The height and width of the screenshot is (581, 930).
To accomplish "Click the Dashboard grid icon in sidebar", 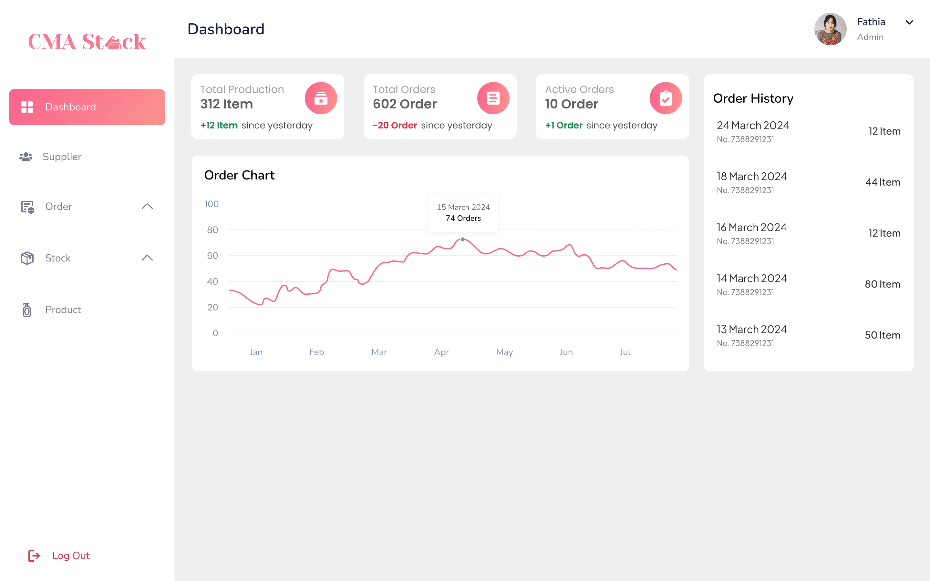I will pos(27,107).
